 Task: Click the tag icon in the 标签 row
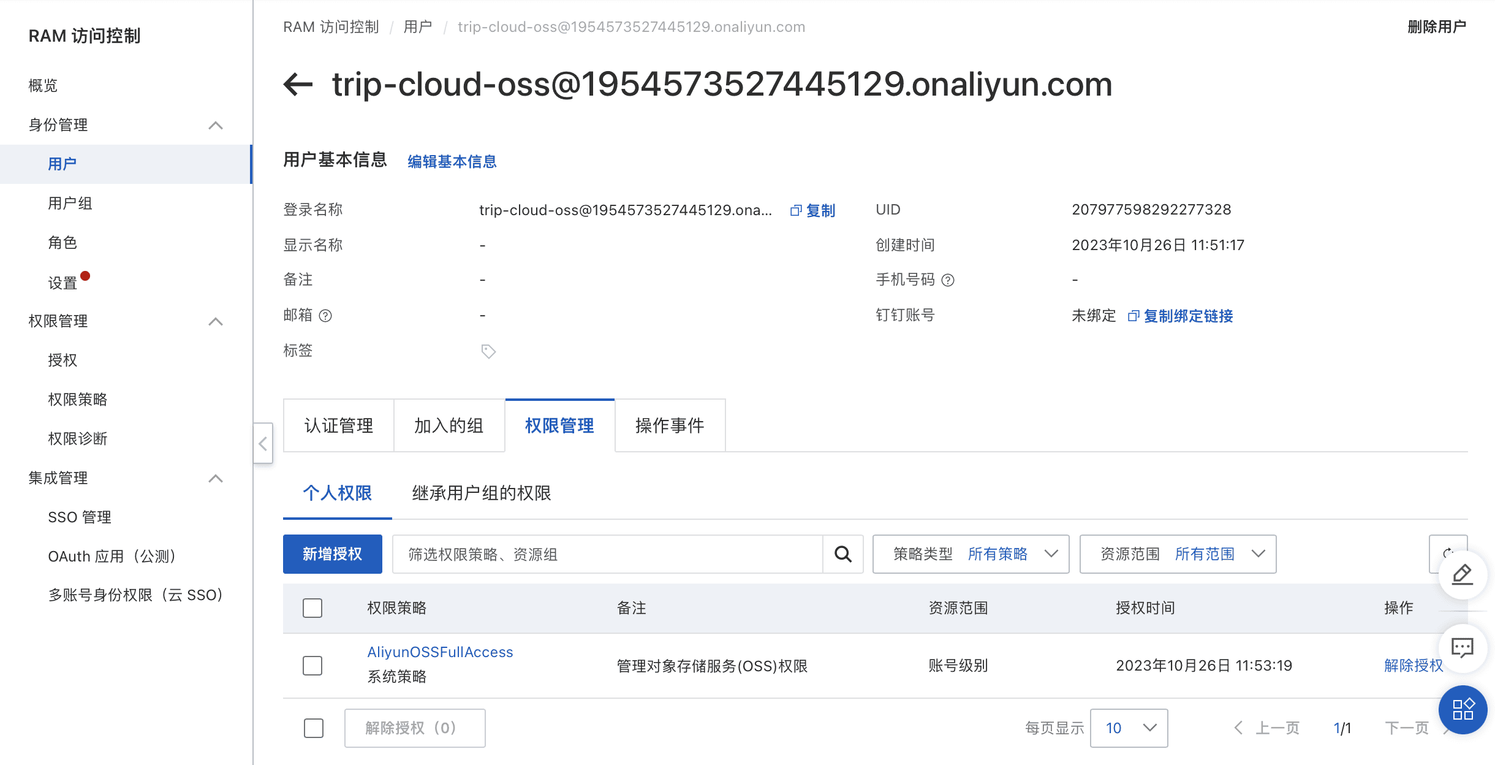488,351
